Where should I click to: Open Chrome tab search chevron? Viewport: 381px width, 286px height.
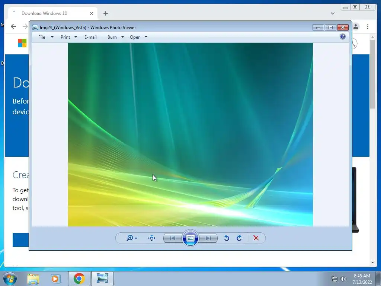click(332, 13)
